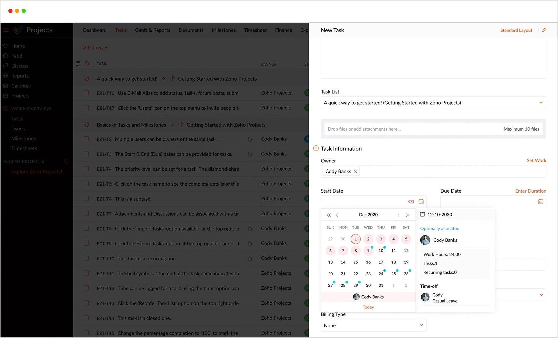Select the Gantt & Reports tab
558x338 pixels.
coord(153,30)
